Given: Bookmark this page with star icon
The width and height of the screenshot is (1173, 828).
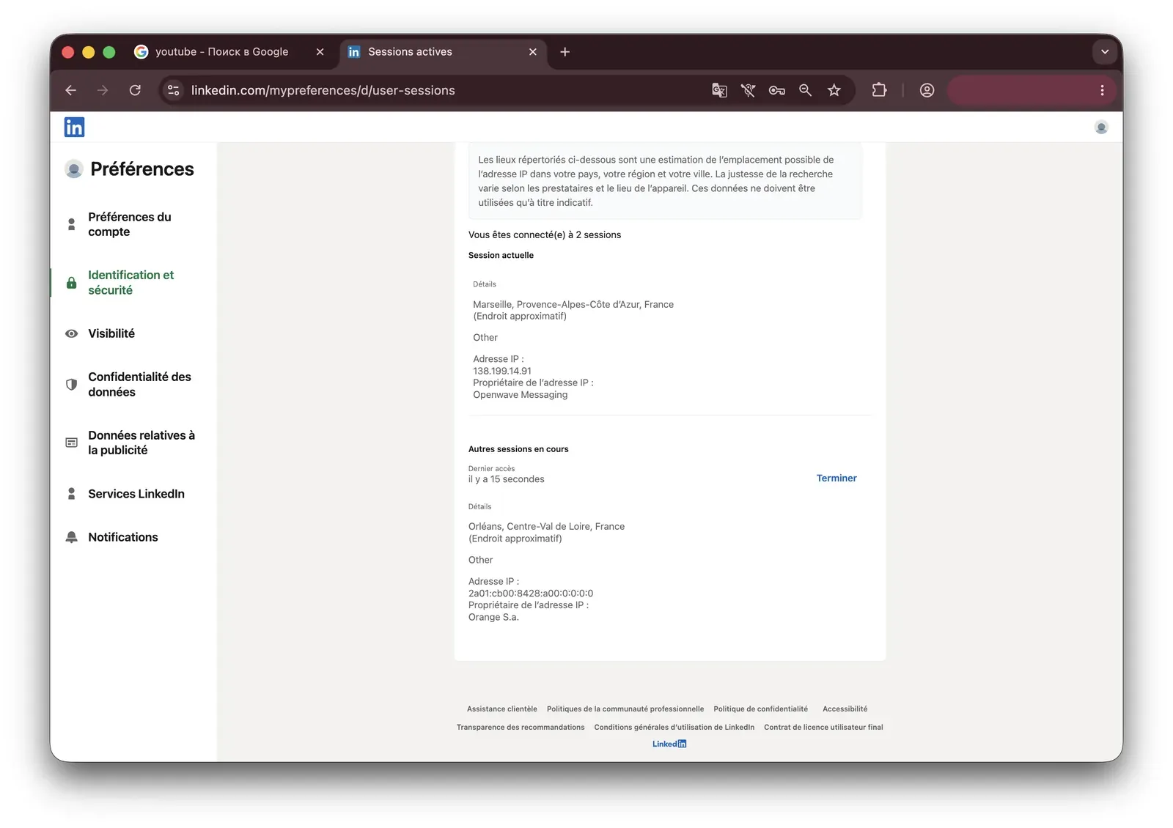Looking at the screenshot, I should [834, 90].
